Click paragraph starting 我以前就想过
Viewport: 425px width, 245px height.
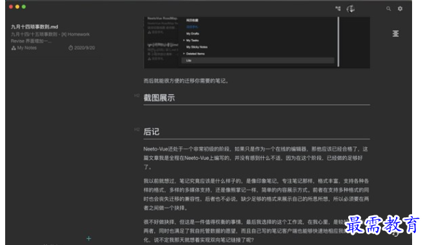point(256,195)
